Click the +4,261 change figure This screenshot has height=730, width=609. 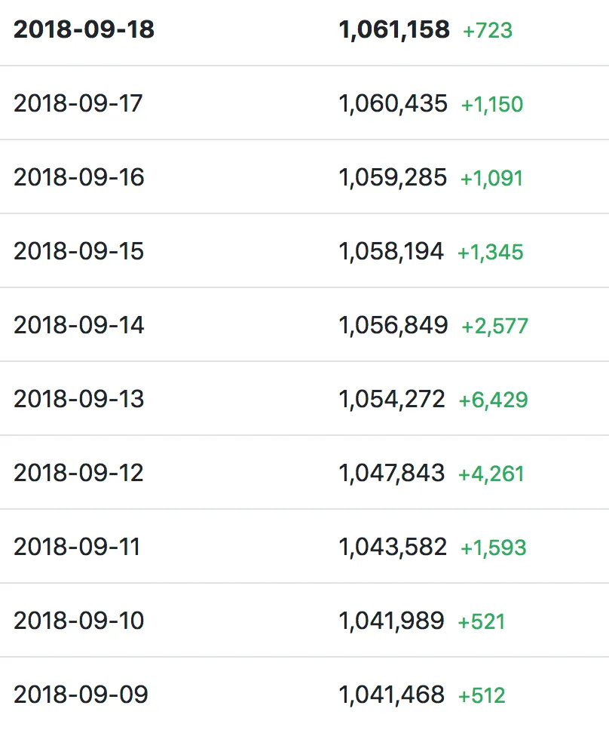491,474
